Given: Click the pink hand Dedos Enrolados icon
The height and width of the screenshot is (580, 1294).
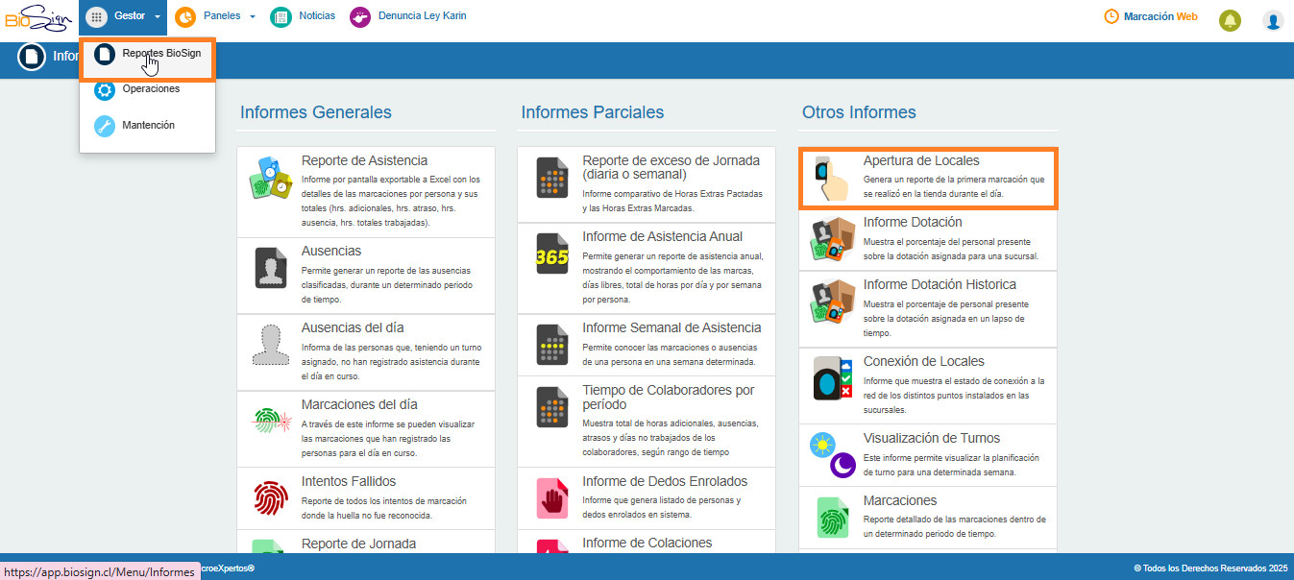Looking at the screenshot, I should 552,498.
